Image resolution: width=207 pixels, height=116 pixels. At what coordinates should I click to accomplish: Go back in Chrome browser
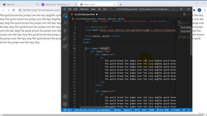3,10
